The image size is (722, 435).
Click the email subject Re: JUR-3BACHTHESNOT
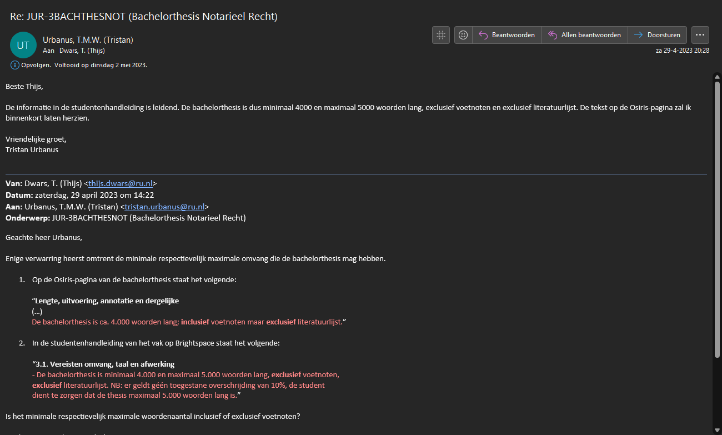(144, 17)
